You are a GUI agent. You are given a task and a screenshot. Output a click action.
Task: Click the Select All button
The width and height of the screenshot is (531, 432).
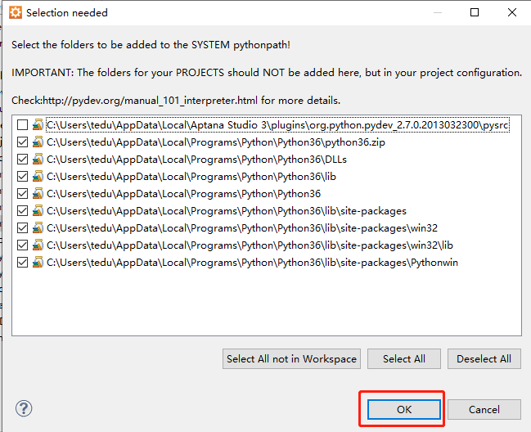coord(403,358)
